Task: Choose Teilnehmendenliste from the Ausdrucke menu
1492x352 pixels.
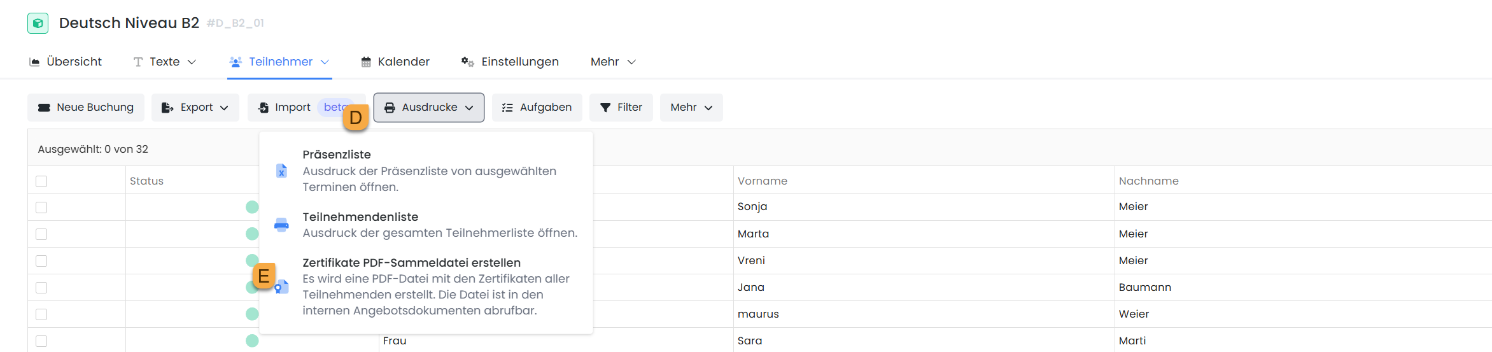Action: (360, 217)
